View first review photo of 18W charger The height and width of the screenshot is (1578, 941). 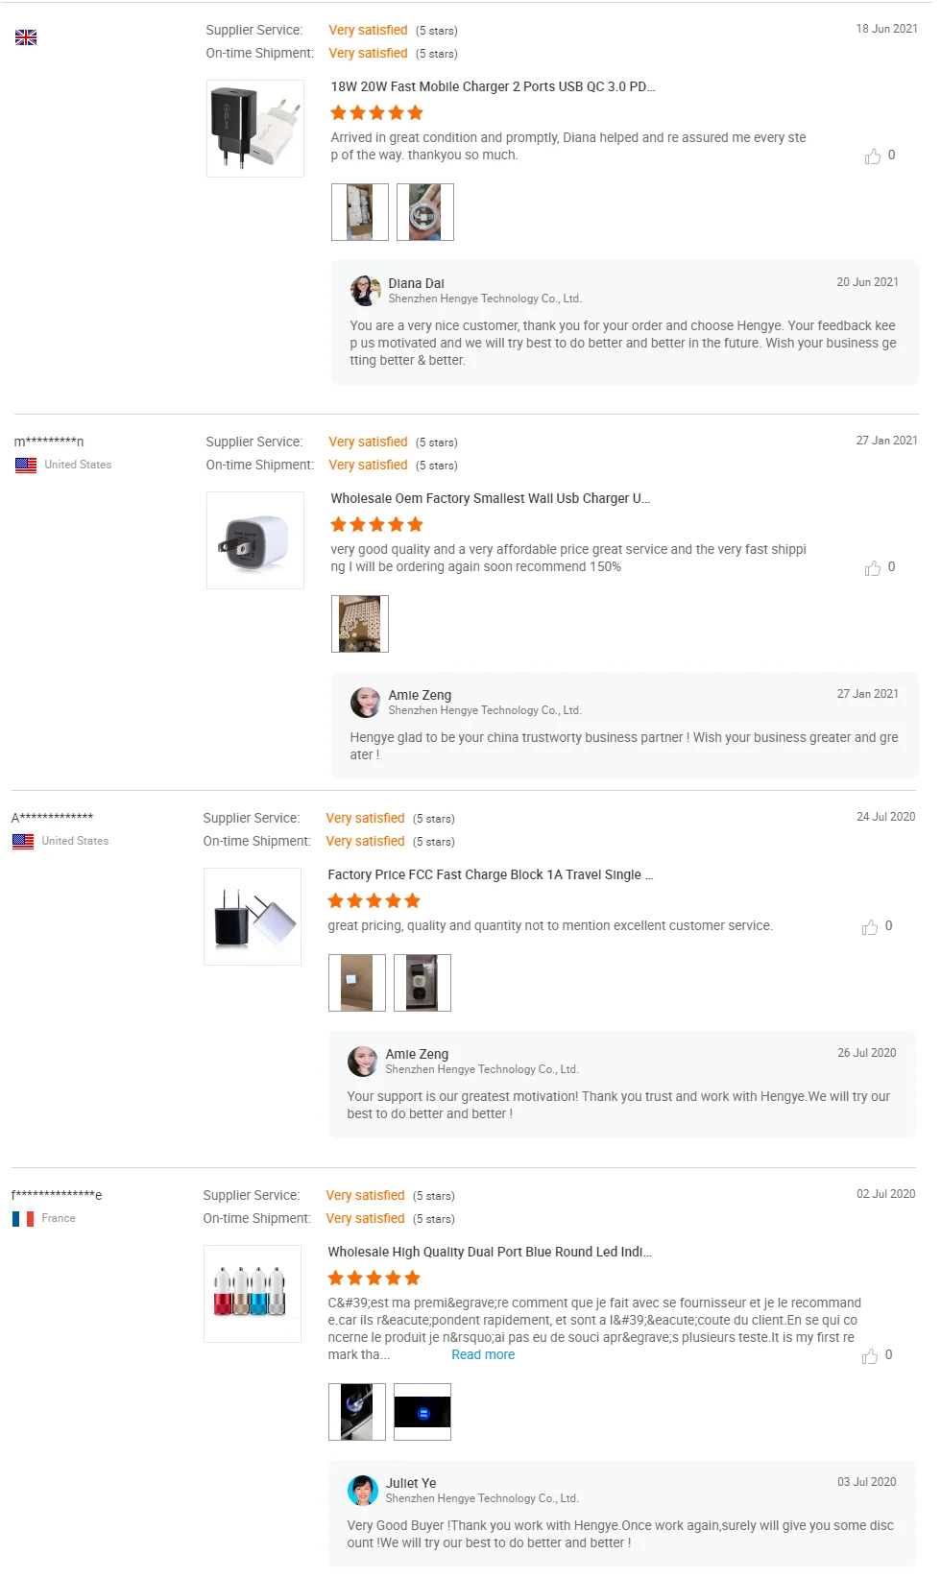(360, 212)
